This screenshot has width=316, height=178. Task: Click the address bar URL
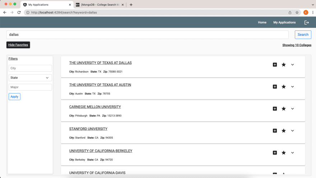(64, 13)
